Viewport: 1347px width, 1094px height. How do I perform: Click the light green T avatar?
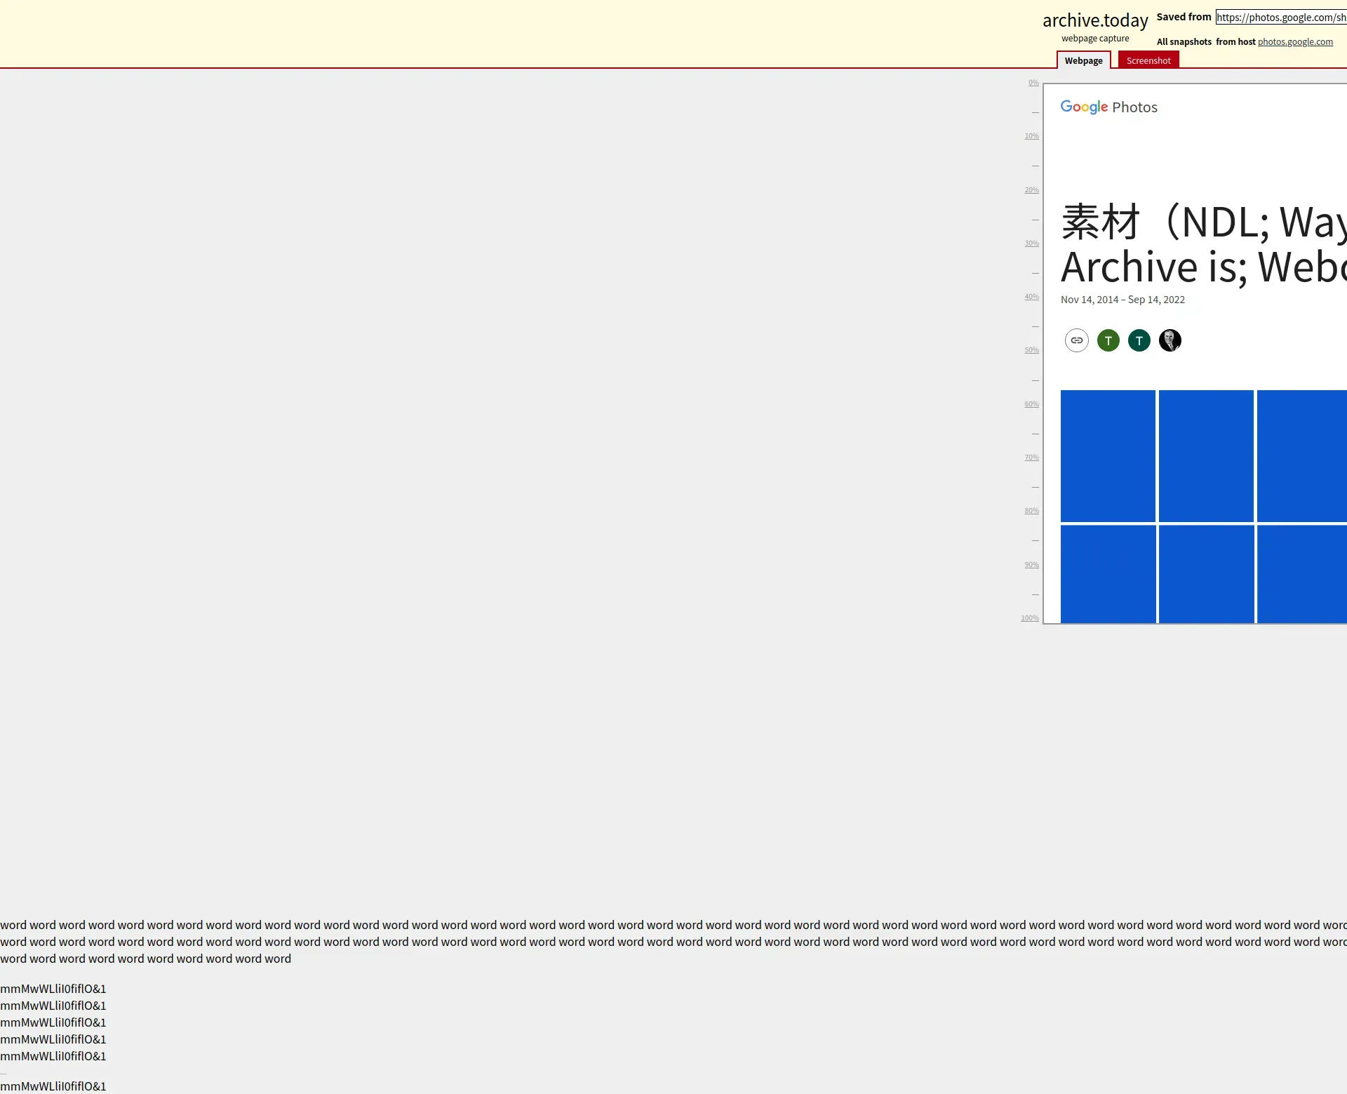click(x=1108, y=340)
